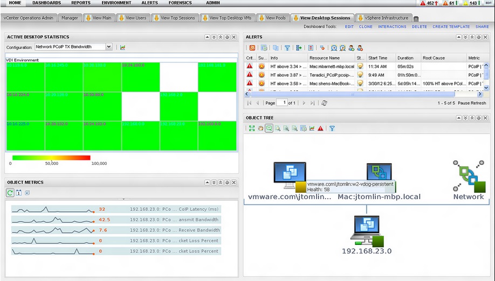Click the RSS feed icon in Alerts toolbar
Viewport: 495px width, 281px height.
(x=252, y=48)
